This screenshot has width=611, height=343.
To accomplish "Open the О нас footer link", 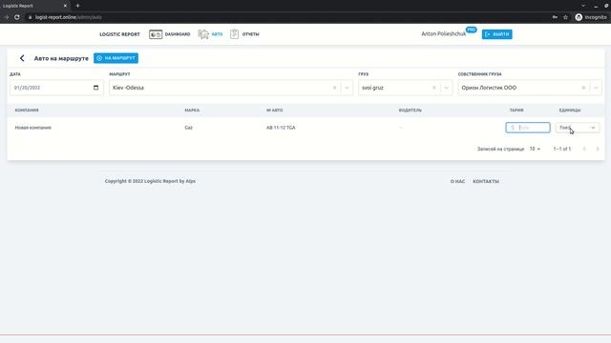I will [457, 181].
